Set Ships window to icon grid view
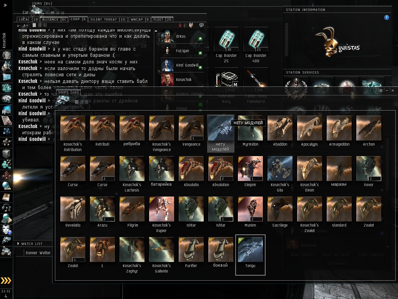398x299 pixels. [x=77, y=102]
